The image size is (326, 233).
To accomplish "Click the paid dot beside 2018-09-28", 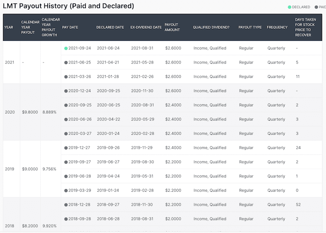I will coord(66,219).
